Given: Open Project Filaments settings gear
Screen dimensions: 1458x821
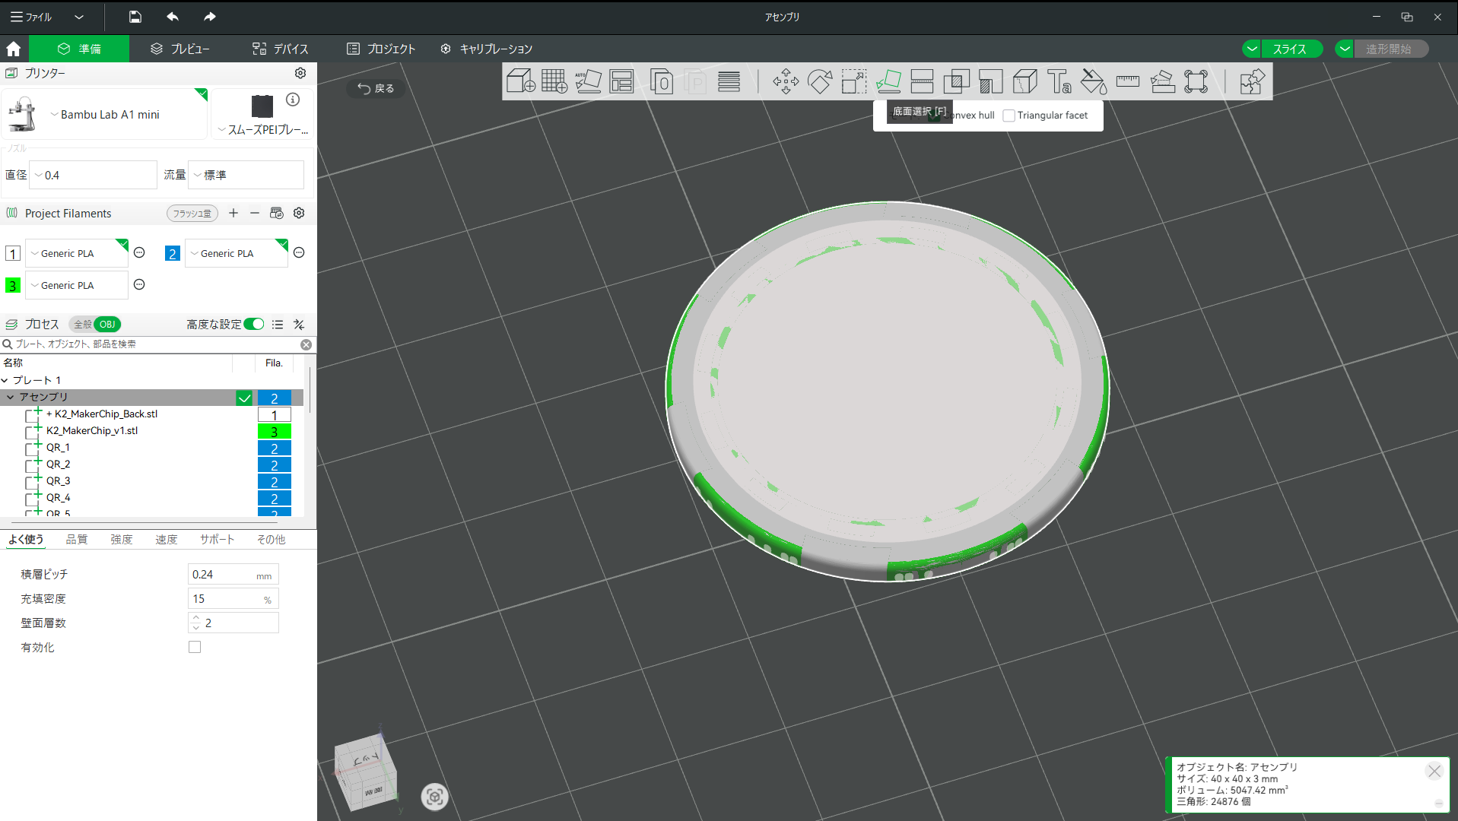Looking at the screenshot, I should click(x=299, y=214).
